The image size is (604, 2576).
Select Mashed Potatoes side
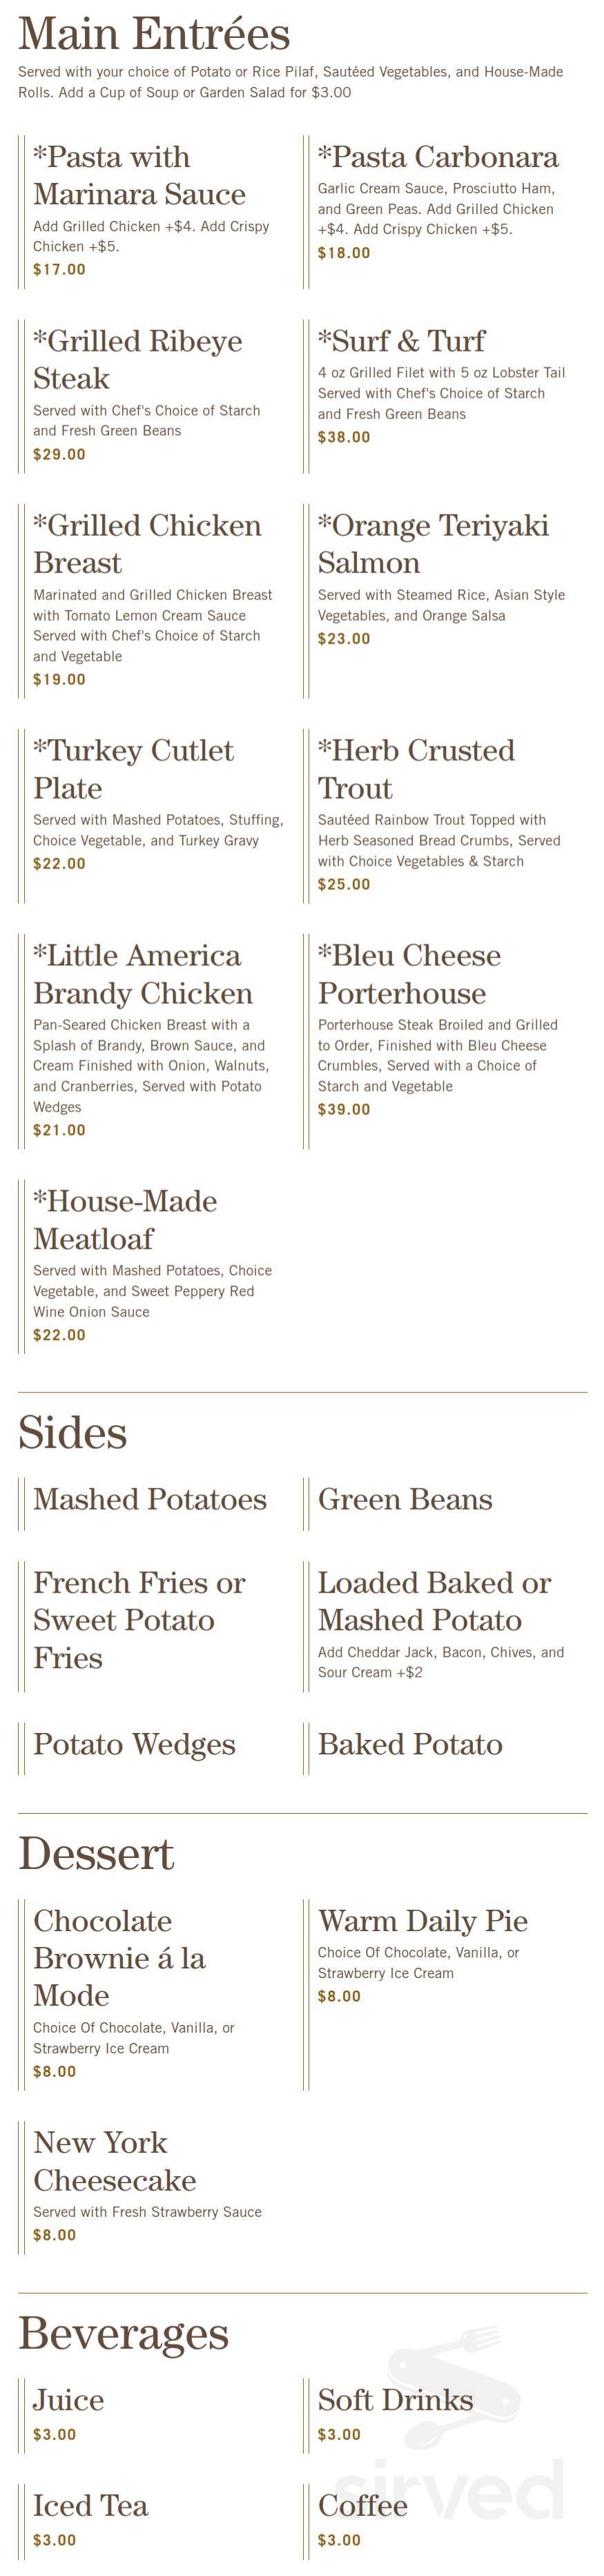point(150,1498)
